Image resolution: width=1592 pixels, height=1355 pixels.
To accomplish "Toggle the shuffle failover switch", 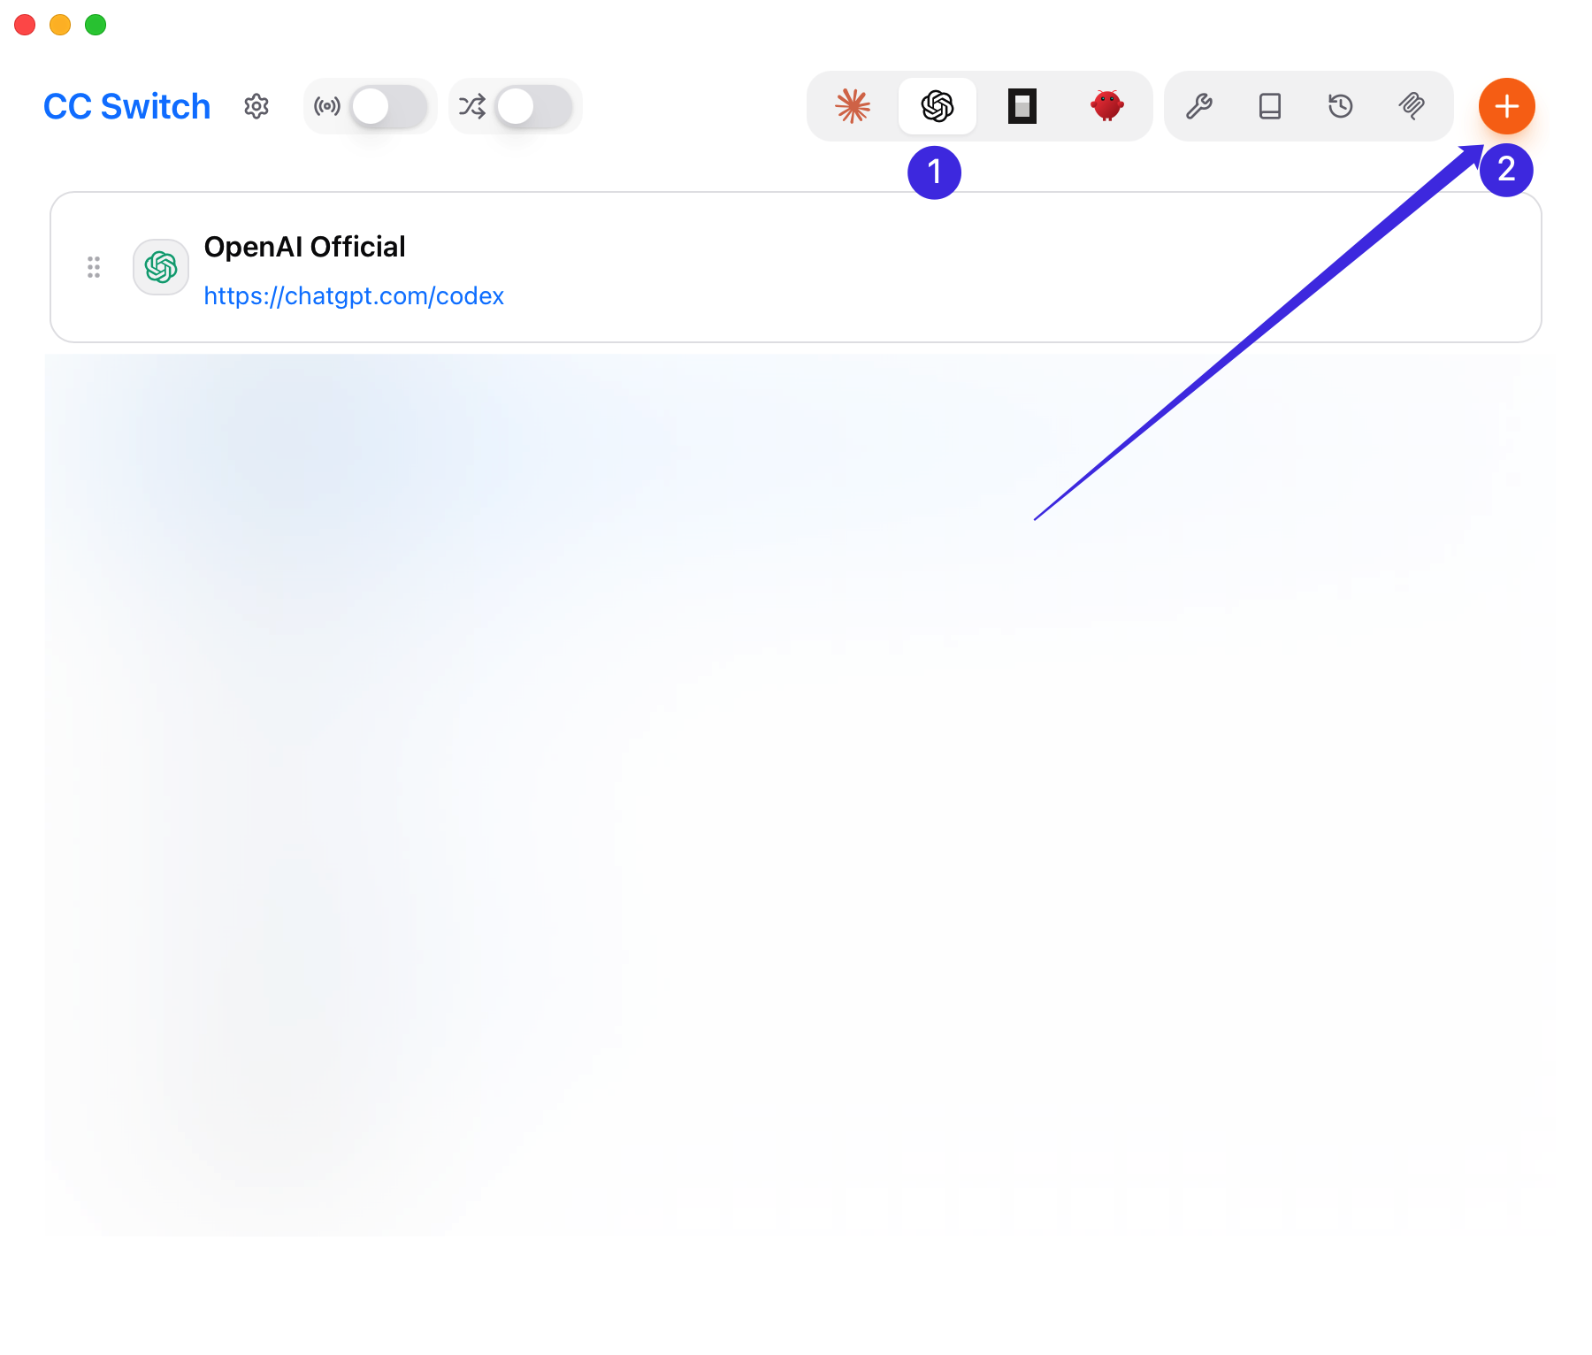I will pos(534,106).
